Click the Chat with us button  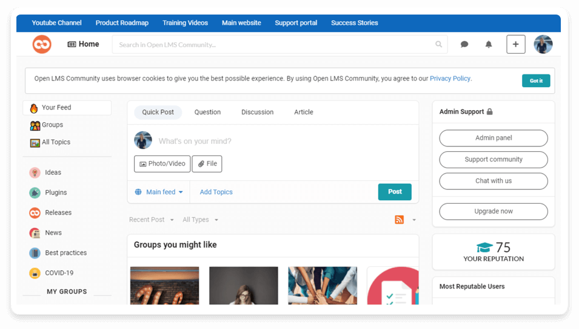tap(494, 181)
